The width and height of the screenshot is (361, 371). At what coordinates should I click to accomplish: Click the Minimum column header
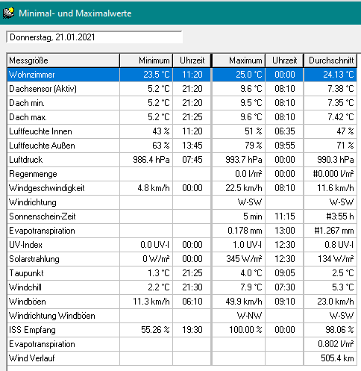coord(146,60)
